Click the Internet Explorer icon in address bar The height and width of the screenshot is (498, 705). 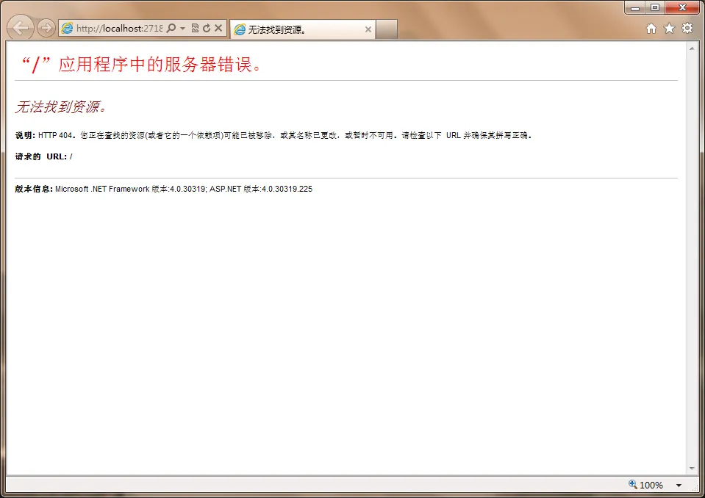point(68,29)
